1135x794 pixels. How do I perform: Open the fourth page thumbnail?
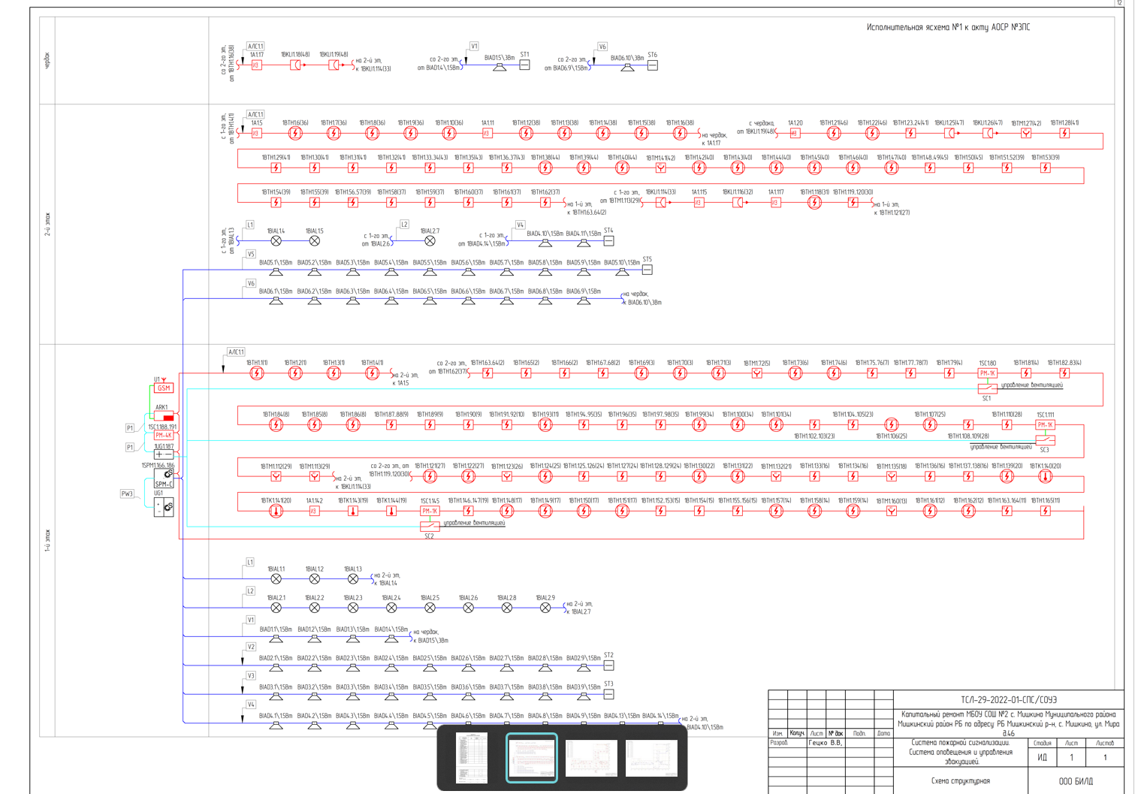652,758
